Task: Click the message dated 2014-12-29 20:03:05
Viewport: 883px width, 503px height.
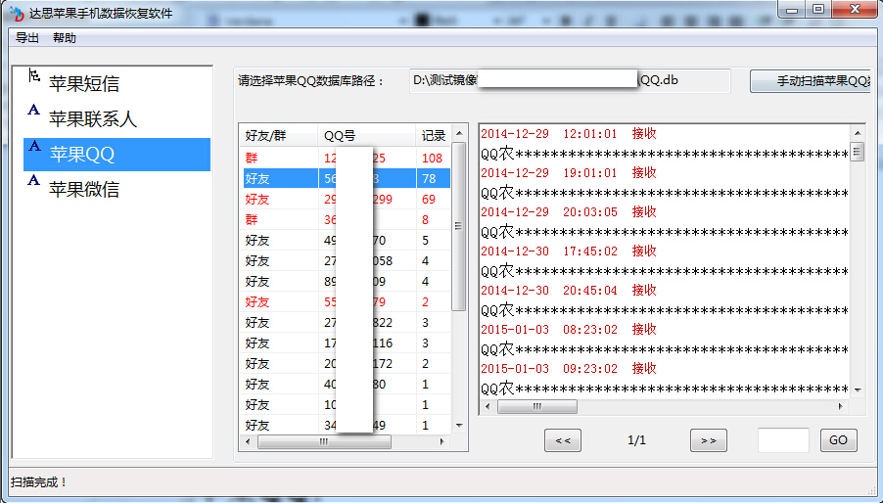Action: click(569, 212)
